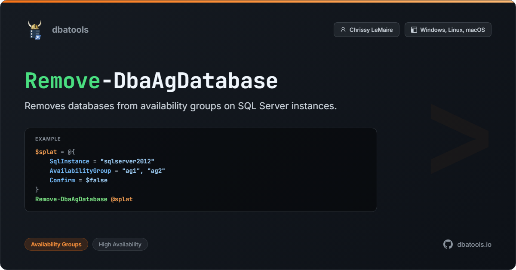
Task: Click the window layout icon beside Windows
Action: coord(414,30)
